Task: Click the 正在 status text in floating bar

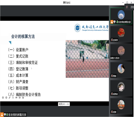Action: (x=132, y=7)
